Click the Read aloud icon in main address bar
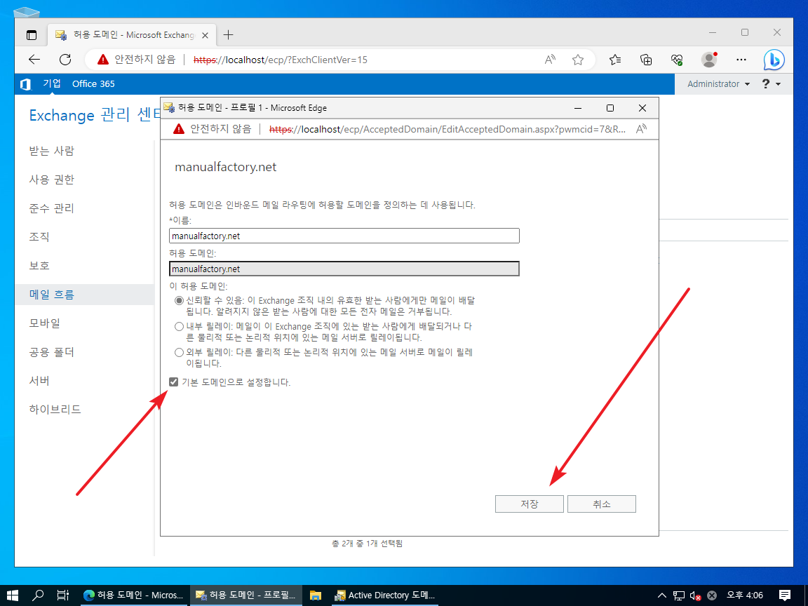 (551, 60)
